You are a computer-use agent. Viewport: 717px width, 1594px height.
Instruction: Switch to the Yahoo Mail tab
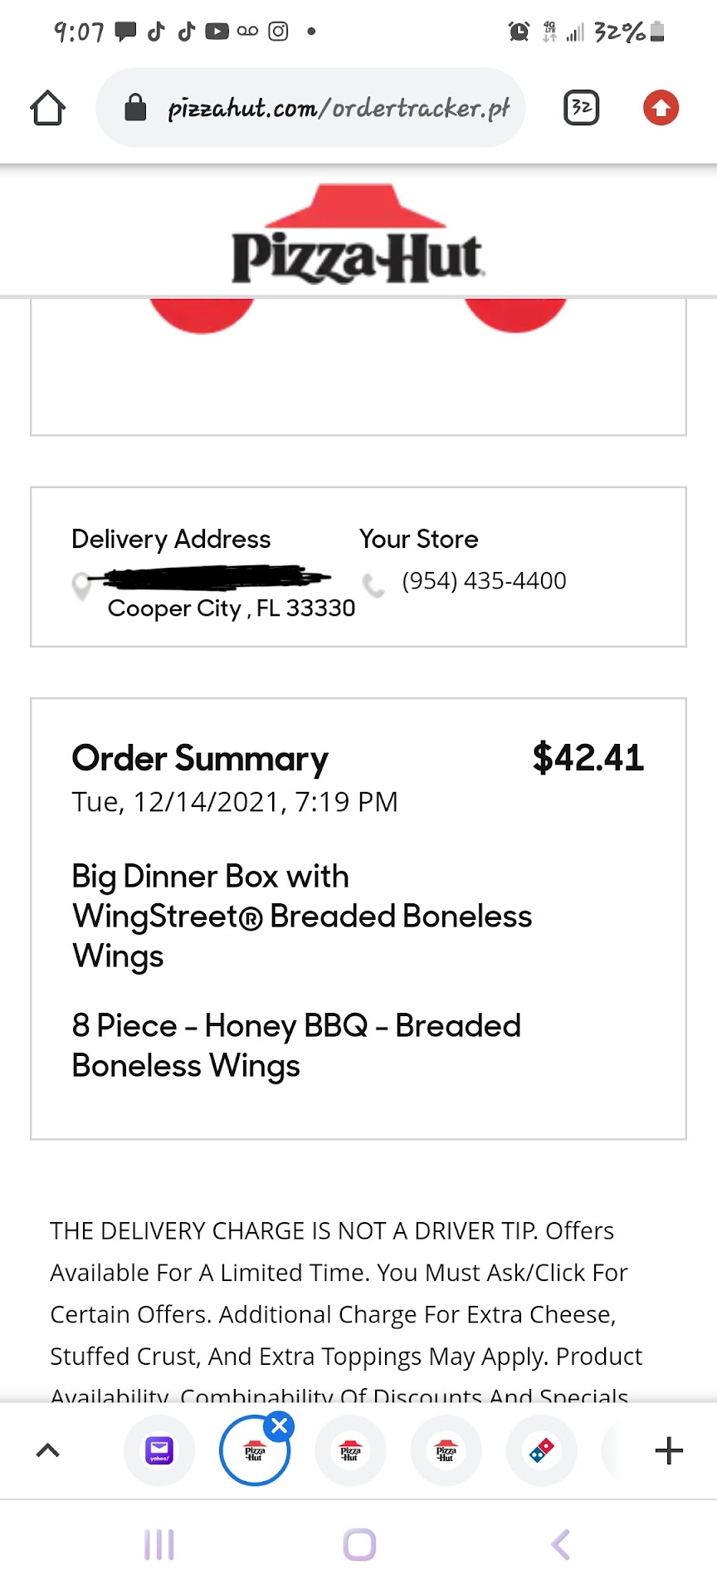point(159,1450)
